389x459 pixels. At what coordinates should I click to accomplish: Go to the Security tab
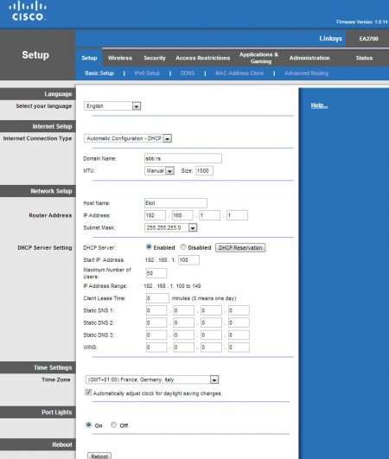[x=155, y=58]
